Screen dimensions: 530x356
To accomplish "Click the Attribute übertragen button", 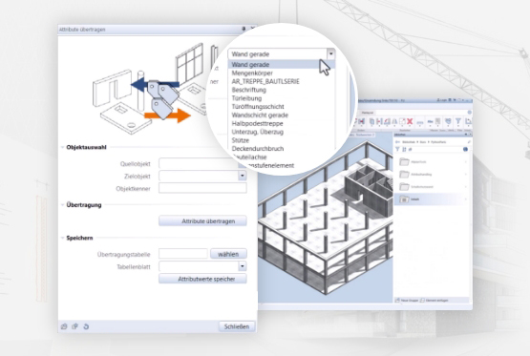I will (x=202, y=220).
